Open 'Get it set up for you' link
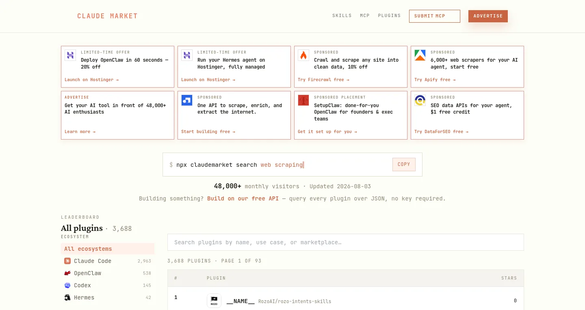Screen dimensions: 585x310 click(327, 131)
